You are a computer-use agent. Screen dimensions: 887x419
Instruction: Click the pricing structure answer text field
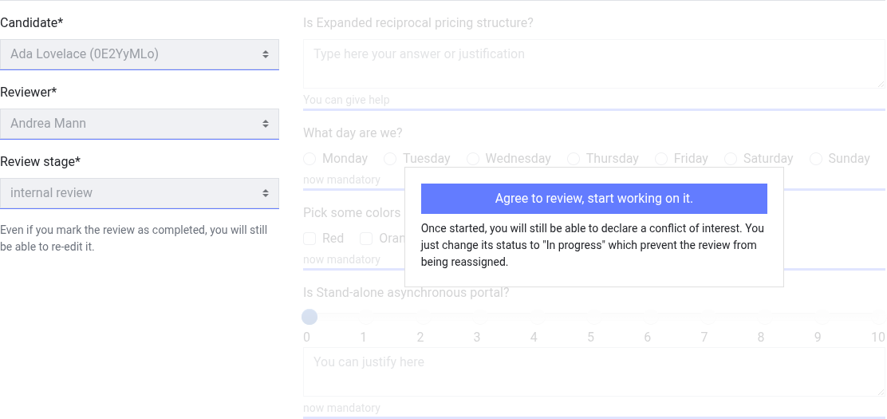coord(593,64)
